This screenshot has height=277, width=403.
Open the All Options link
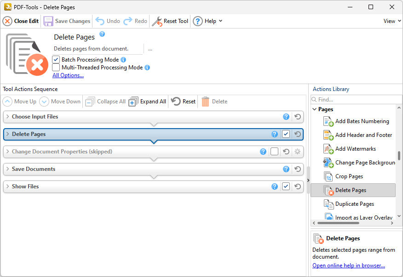coord(68,75)
